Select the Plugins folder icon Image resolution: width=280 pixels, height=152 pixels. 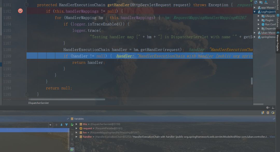263,20
